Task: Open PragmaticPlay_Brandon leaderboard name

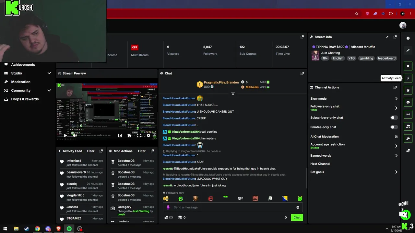Action: (x=221, y=83)
